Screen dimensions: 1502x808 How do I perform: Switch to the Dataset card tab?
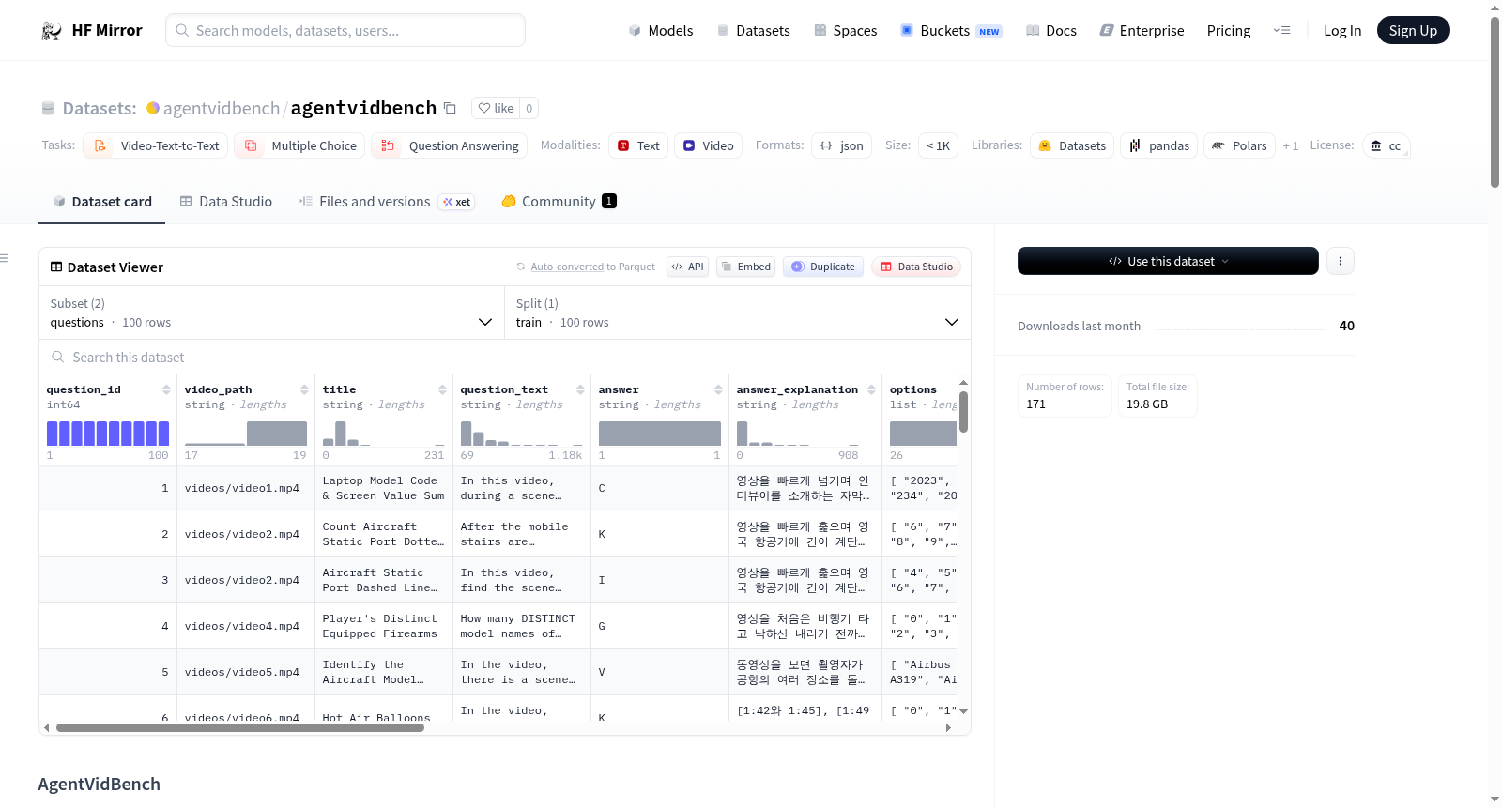tap(101, 201)
